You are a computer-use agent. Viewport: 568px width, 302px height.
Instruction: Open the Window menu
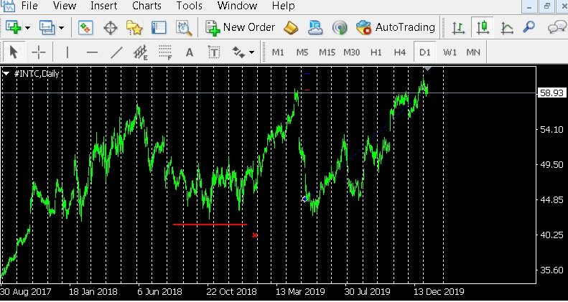click(x=237, y=6)
